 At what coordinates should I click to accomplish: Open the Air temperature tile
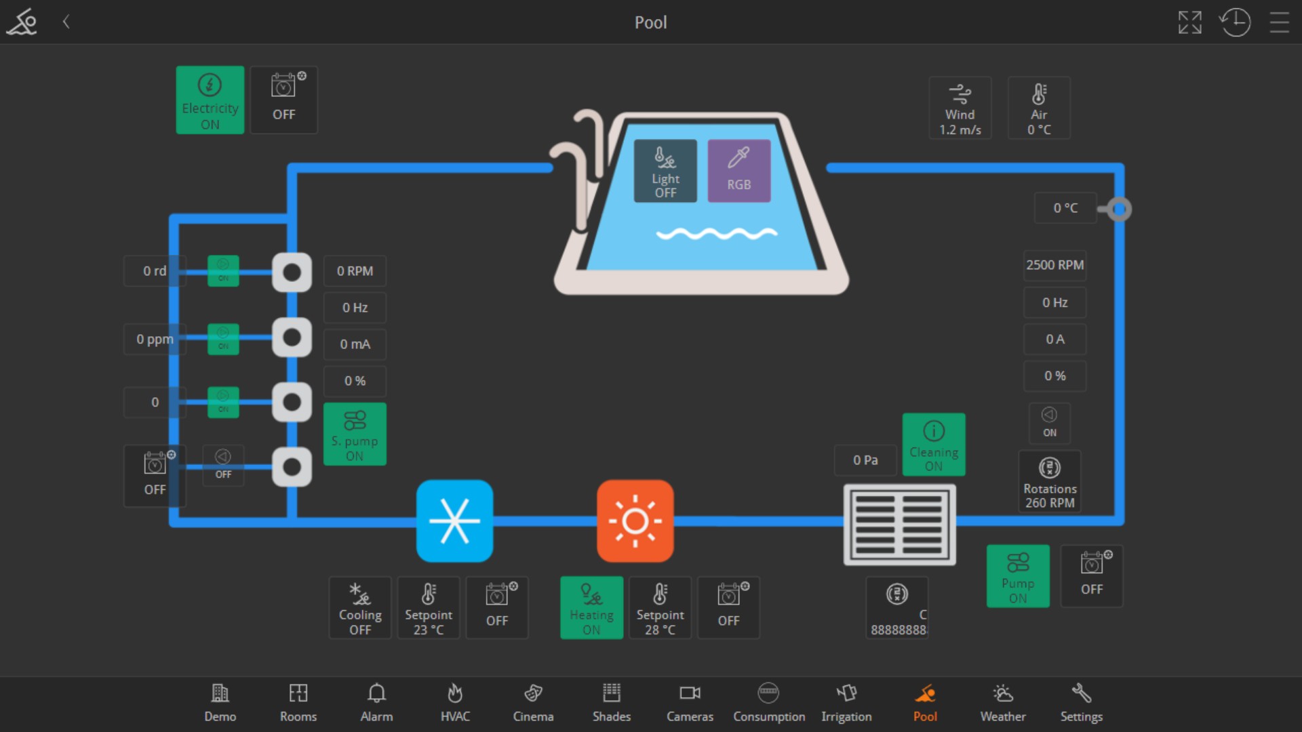click(x=1038, y=108)
